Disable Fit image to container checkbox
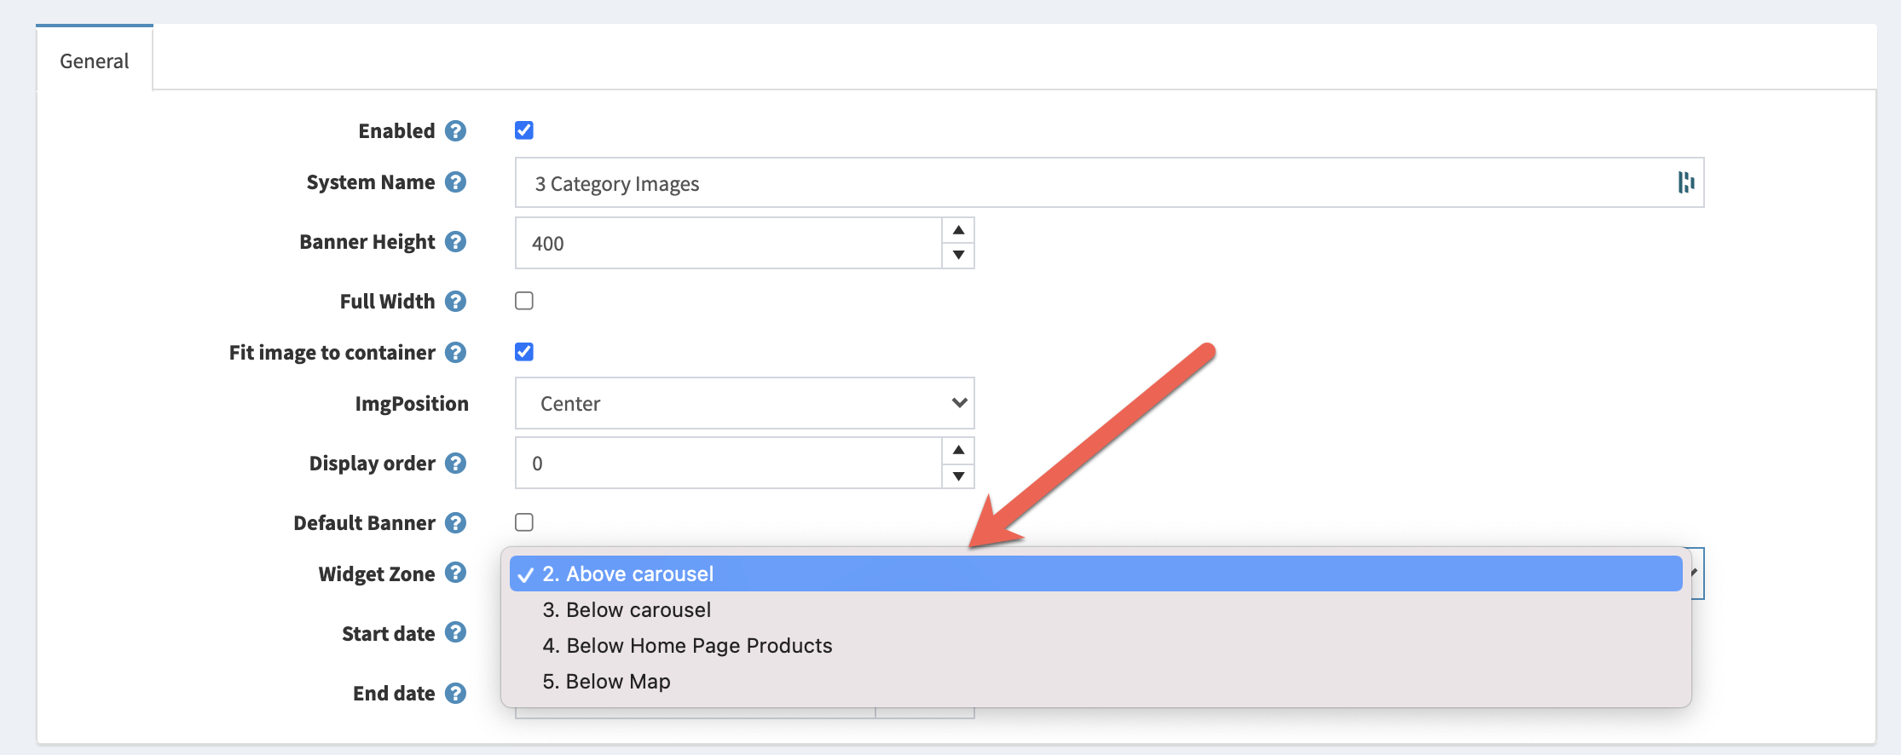The width and height of the screenshot is (1901, 755). pyautogui.click(x=524, y=352)
